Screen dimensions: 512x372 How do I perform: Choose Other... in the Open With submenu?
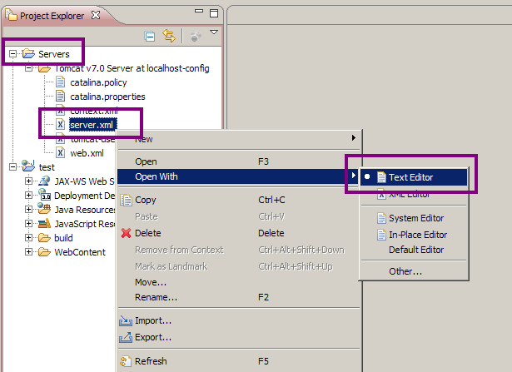coord(414,271)
